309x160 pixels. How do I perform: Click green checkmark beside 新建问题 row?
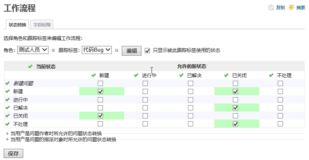pos(7,83)
